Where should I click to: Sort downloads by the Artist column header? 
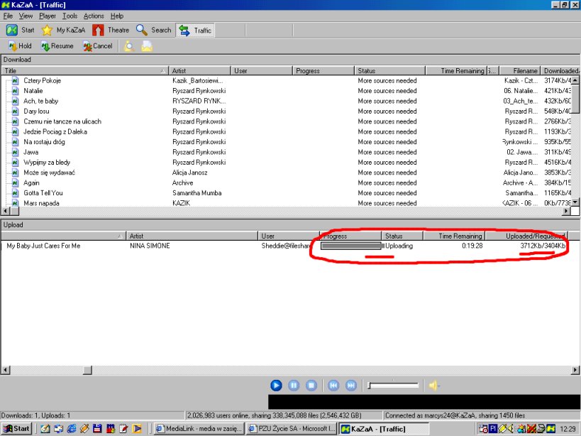click(x=199, y=71)
